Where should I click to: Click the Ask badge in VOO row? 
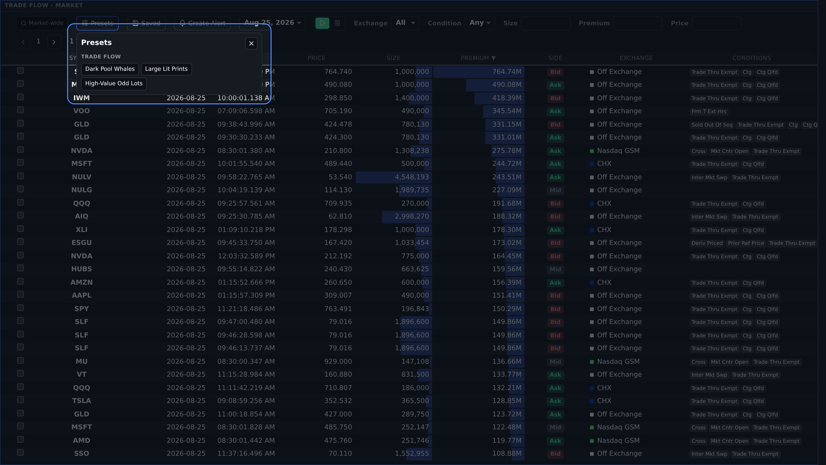pos(555,112)
